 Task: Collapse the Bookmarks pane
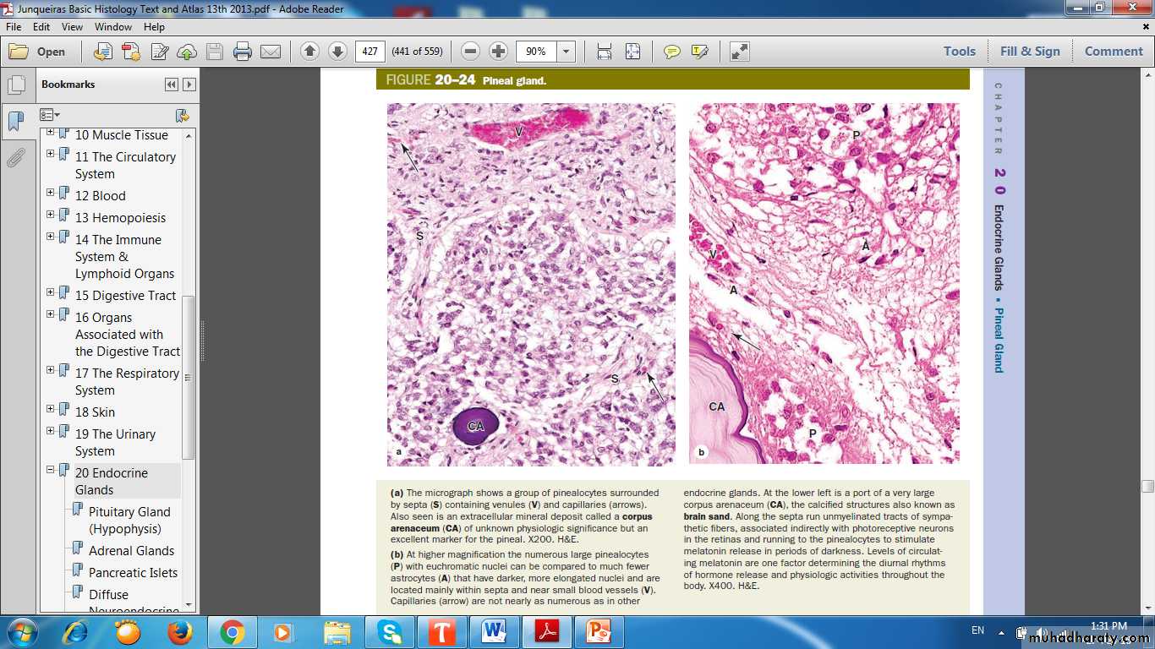pyautogui.click(x=172, y=85)
